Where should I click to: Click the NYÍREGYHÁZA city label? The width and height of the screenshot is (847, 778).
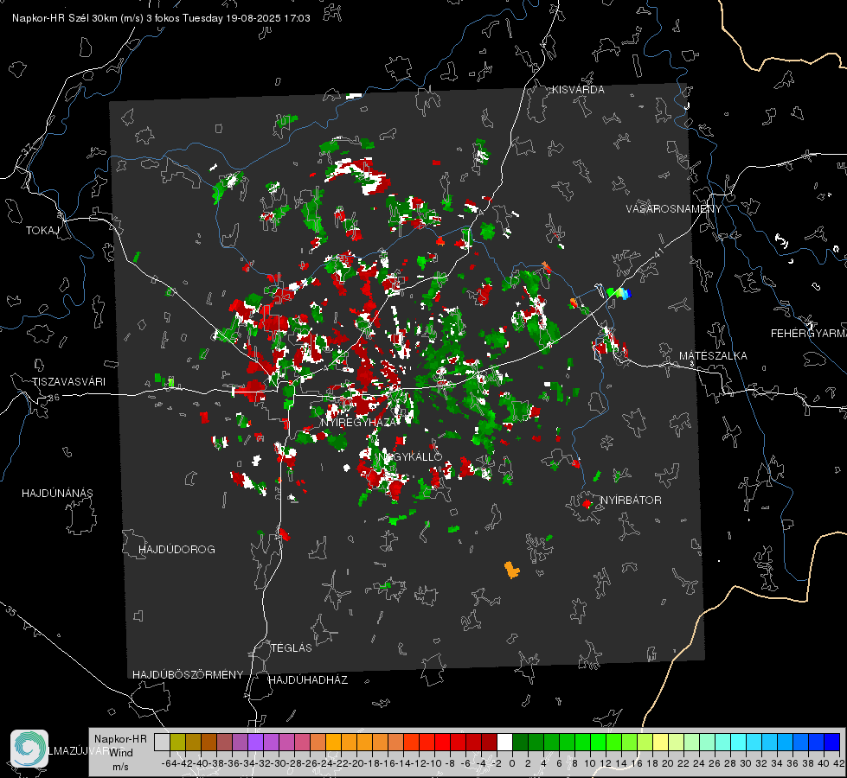tap(358, 422)
